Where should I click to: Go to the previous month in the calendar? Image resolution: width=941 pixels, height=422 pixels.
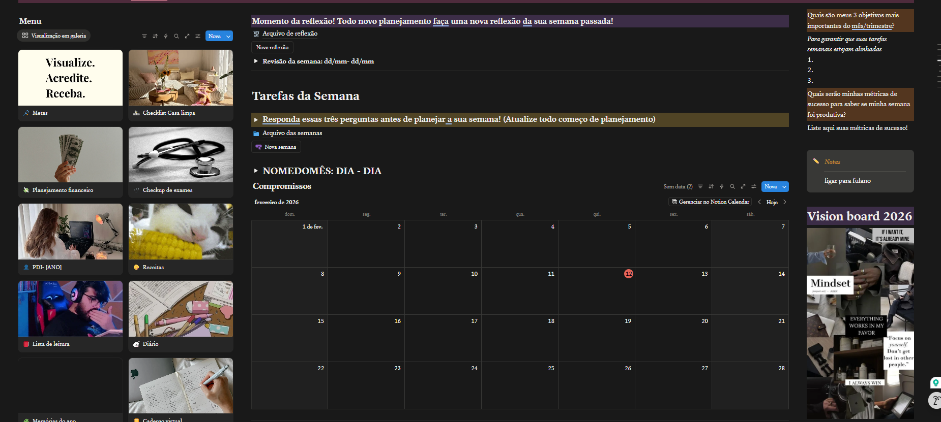(x=759, y=202)
